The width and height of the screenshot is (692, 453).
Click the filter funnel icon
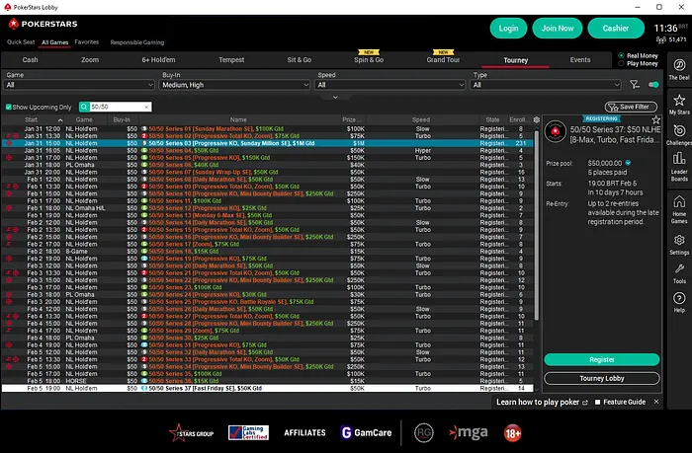point(635,84)
